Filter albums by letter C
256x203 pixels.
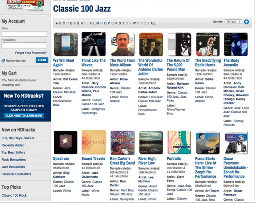coord(64,23)
